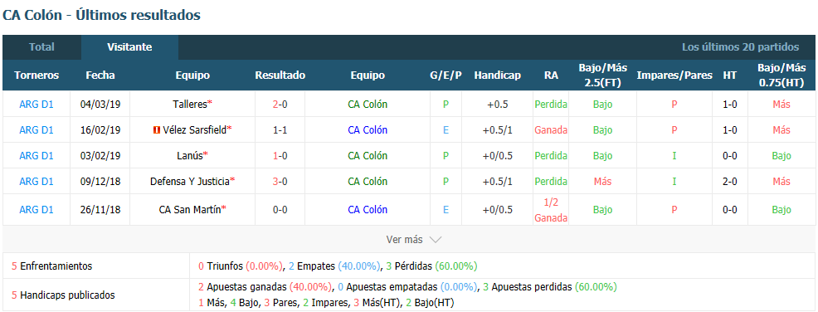The image size is (818, 312).
Task: Click the Bajo/Más 2.5(FT) column header
Action: 602,76
